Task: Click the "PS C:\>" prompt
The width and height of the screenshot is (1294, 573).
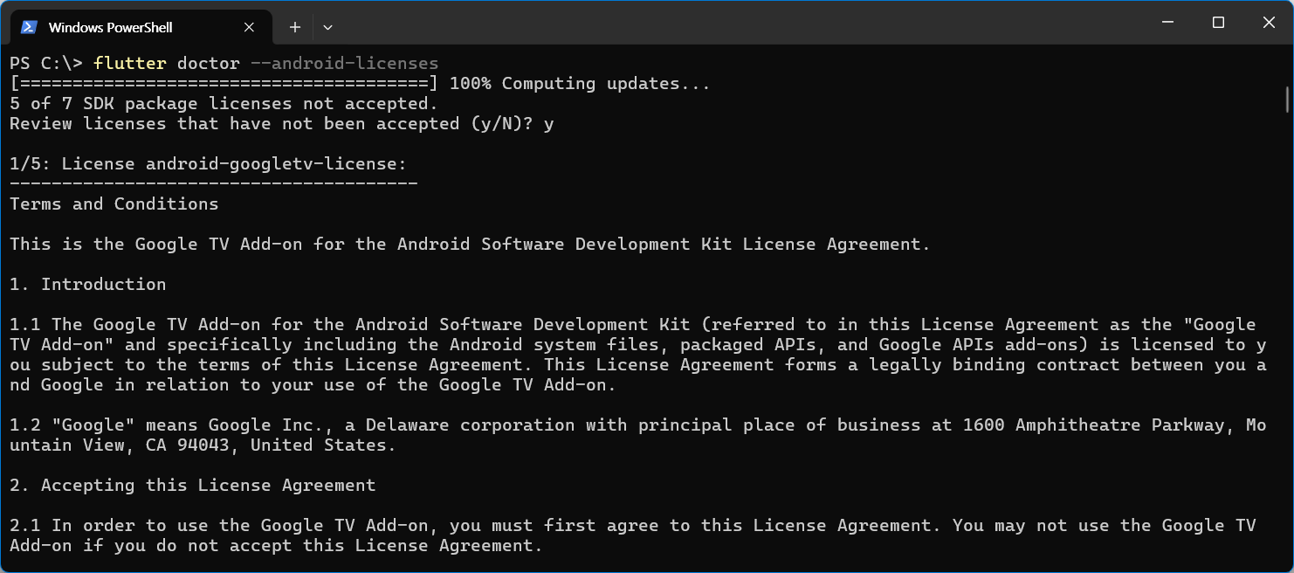Action: click(x=45, y=64)
